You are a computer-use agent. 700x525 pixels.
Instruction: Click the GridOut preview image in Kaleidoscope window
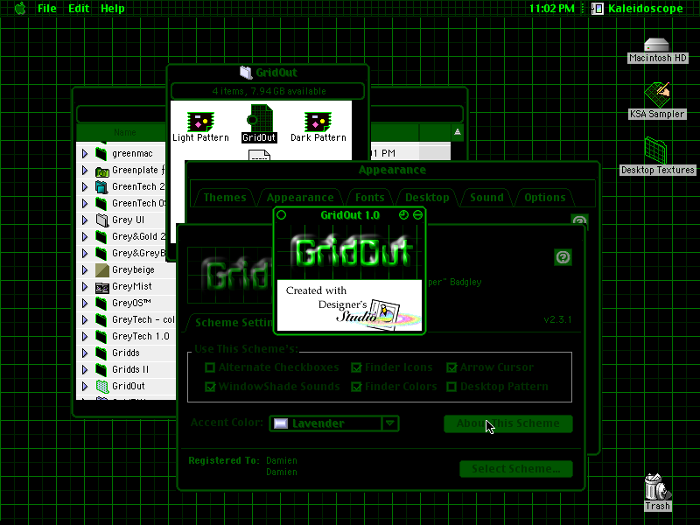[230, 275]
